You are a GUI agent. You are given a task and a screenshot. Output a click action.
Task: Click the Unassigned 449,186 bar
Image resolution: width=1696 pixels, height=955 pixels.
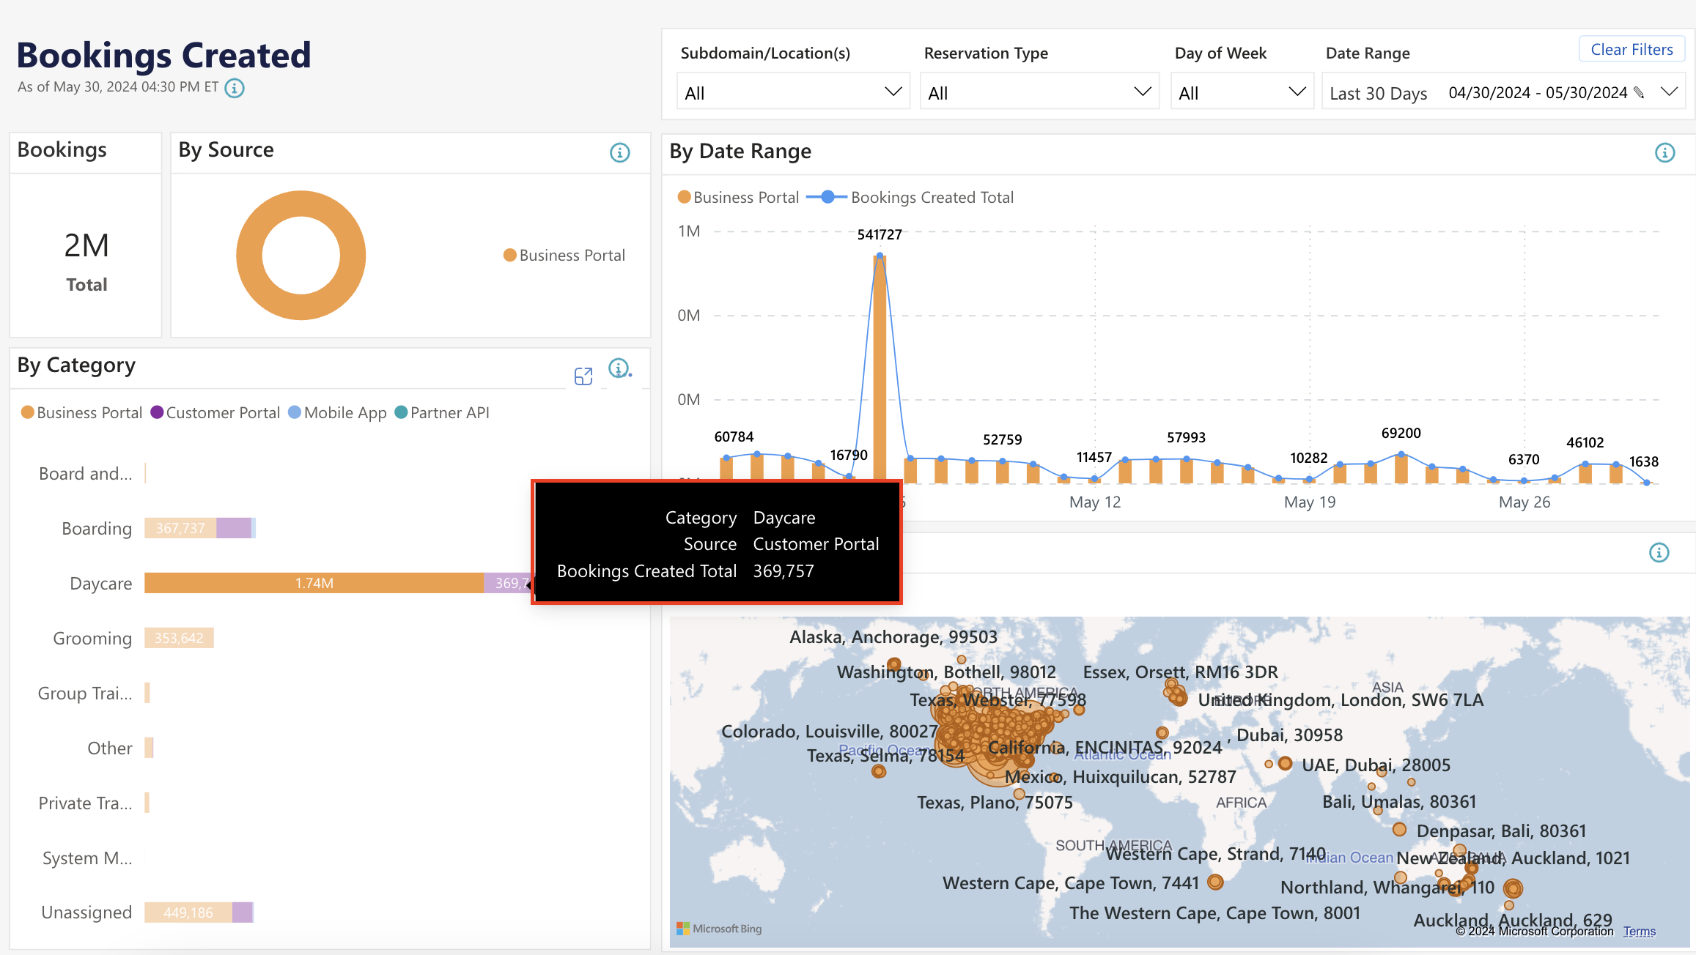tap(188, 913)
